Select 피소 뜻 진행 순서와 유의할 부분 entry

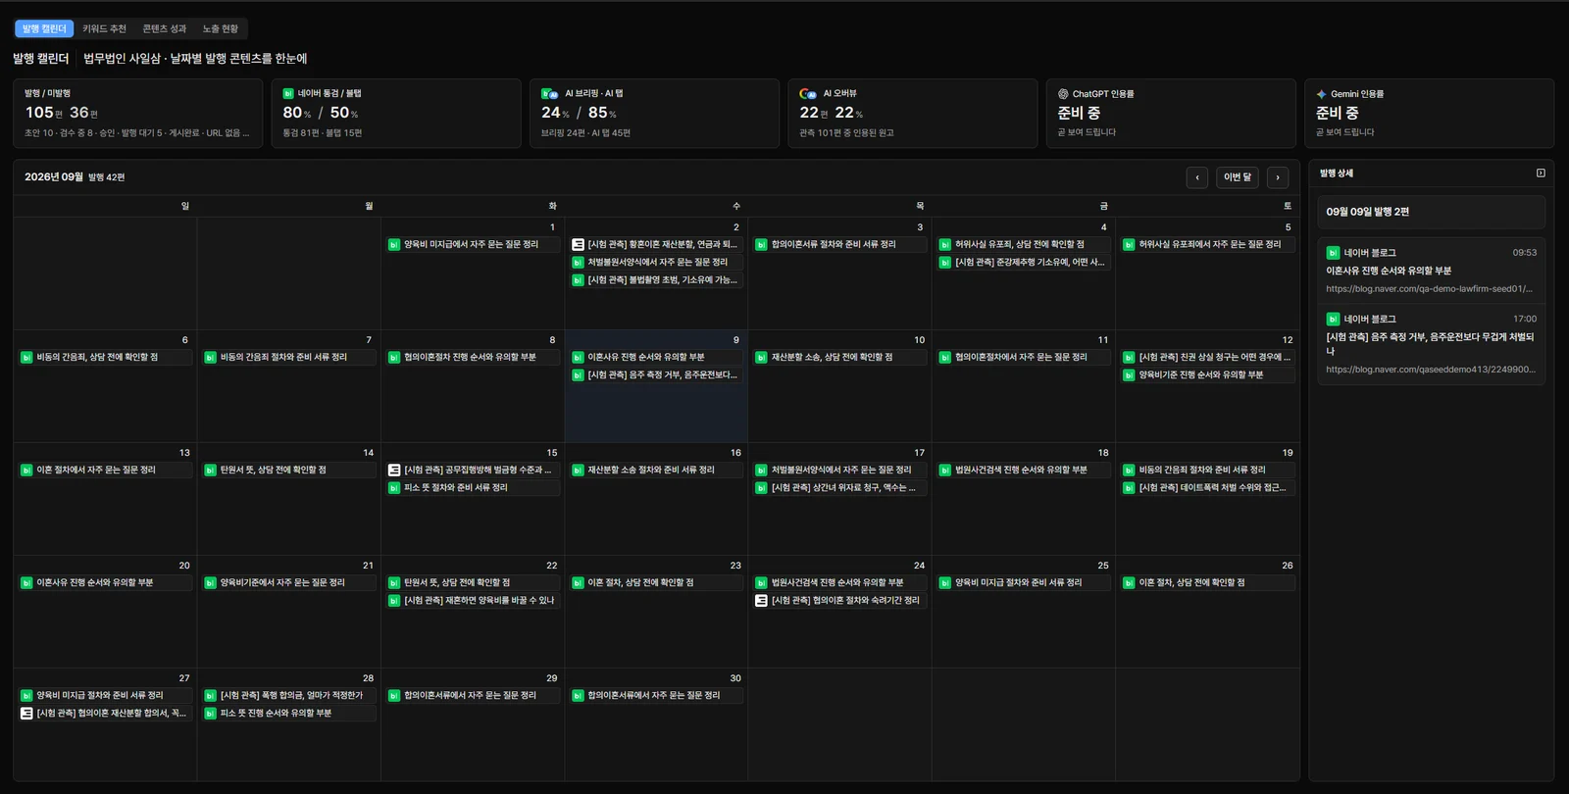(x=288, y=713)
